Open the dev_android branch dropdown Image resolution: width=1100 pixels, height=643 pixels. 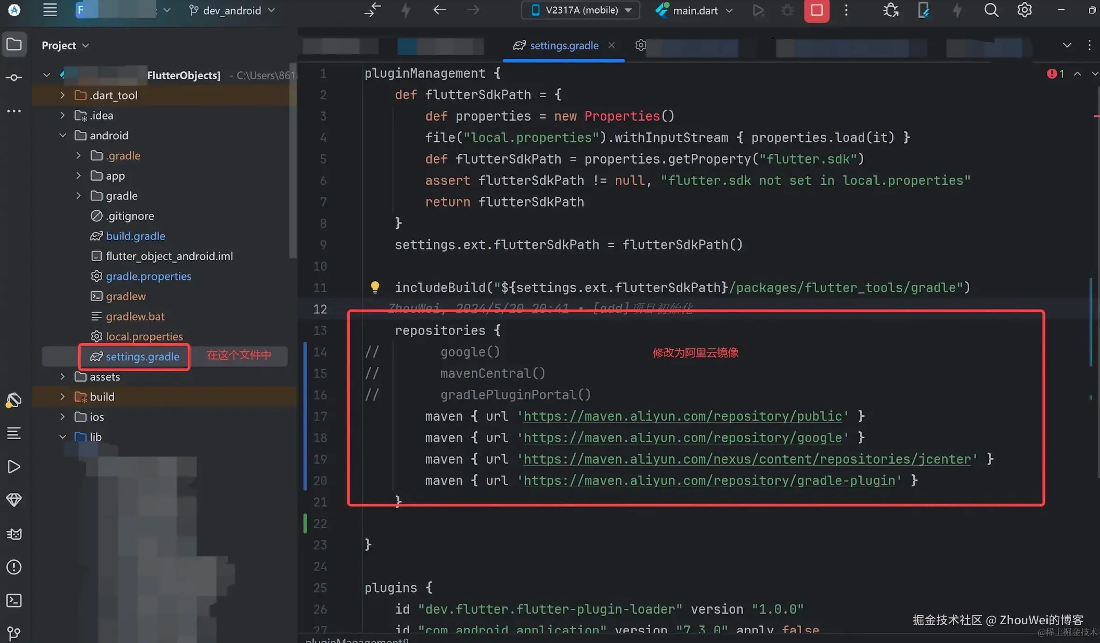(232, 10)
